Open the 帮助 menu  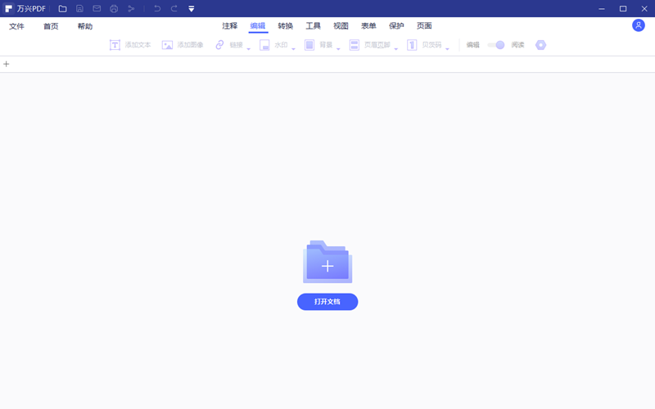pos(85,26)
